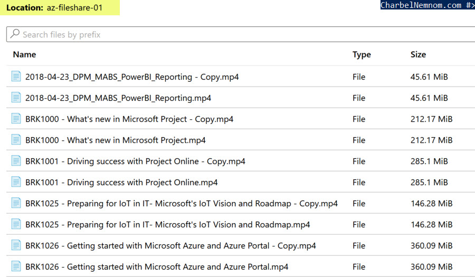Click file icon for 2018-04-23_DPM_MABS_PowerBI_Reporting.mp4
This screenshot has height=277, width=475.
click(16, 98)
